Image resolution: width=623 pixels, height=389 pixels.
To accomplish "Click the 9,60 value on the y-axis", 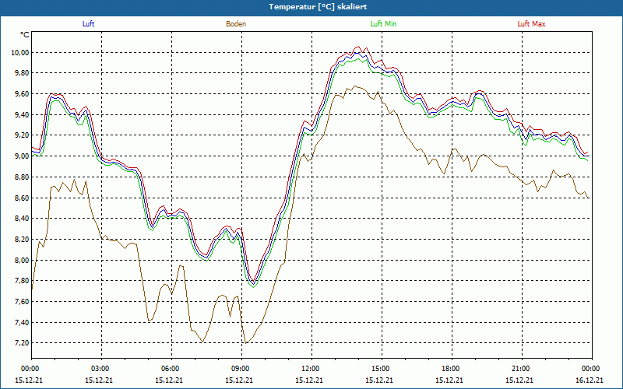I will tap(22, 94).
